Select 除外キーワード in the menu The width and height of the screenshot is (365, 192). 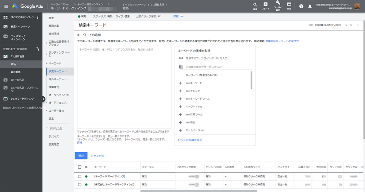(58, 79)
